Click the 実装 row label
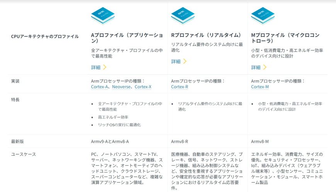This screenshot has height=192, width=336. 15,81
